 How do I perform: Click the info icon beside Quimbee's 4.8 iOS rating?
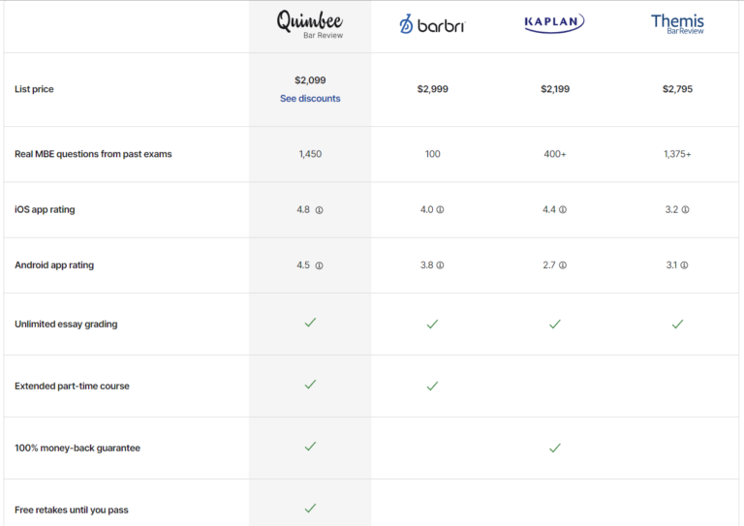pos(319,209)
